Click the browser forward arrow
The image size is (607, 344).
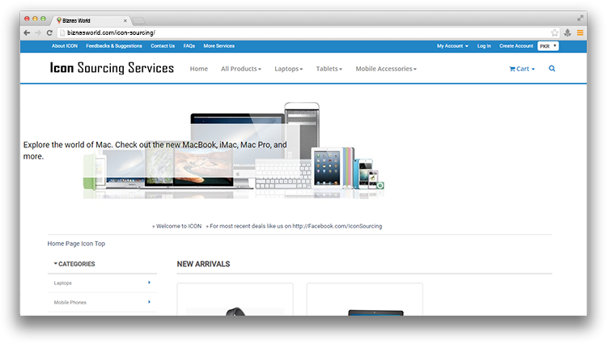[x=38, y=33]
